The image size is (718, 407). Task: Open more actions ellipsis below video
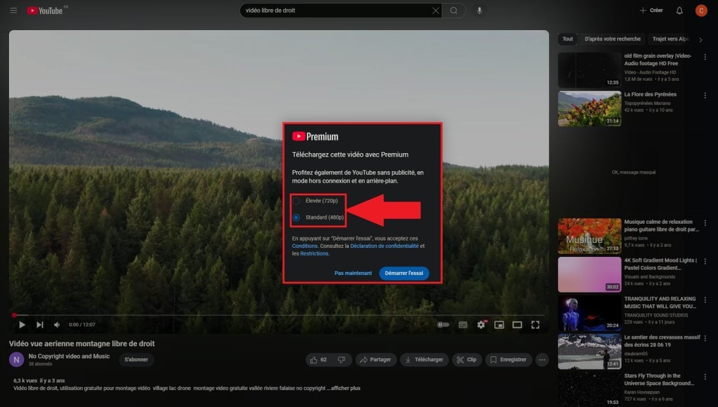(542, 360)
